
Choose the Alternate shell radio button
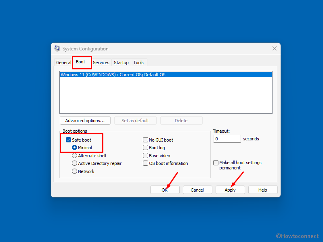tap(74, 156)
